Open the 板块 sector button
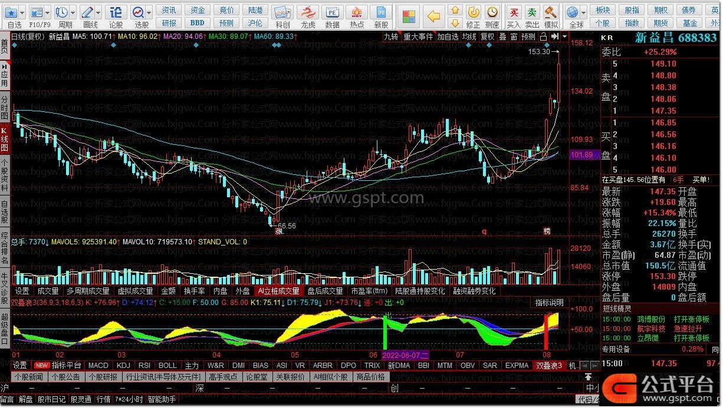The image size is (723, 408). tap(603, 10)
